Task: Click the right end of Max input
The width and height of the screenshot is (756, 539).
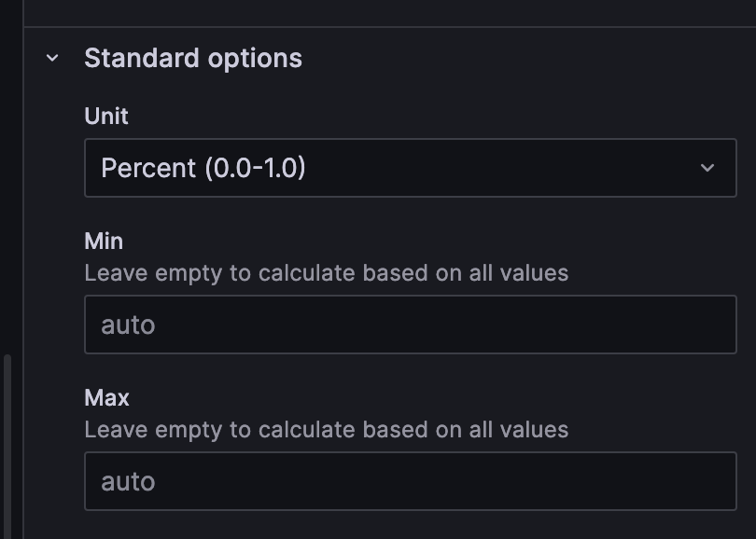Action: (x=709, y=481)
